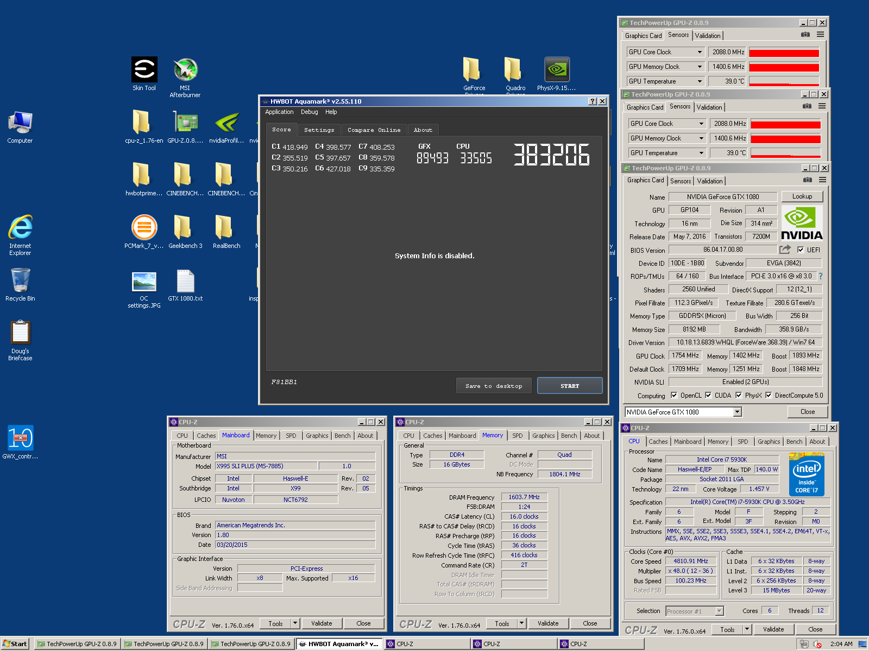
Task: Open the PhysX-9.15 installer icon
Action: coord(557,74)
